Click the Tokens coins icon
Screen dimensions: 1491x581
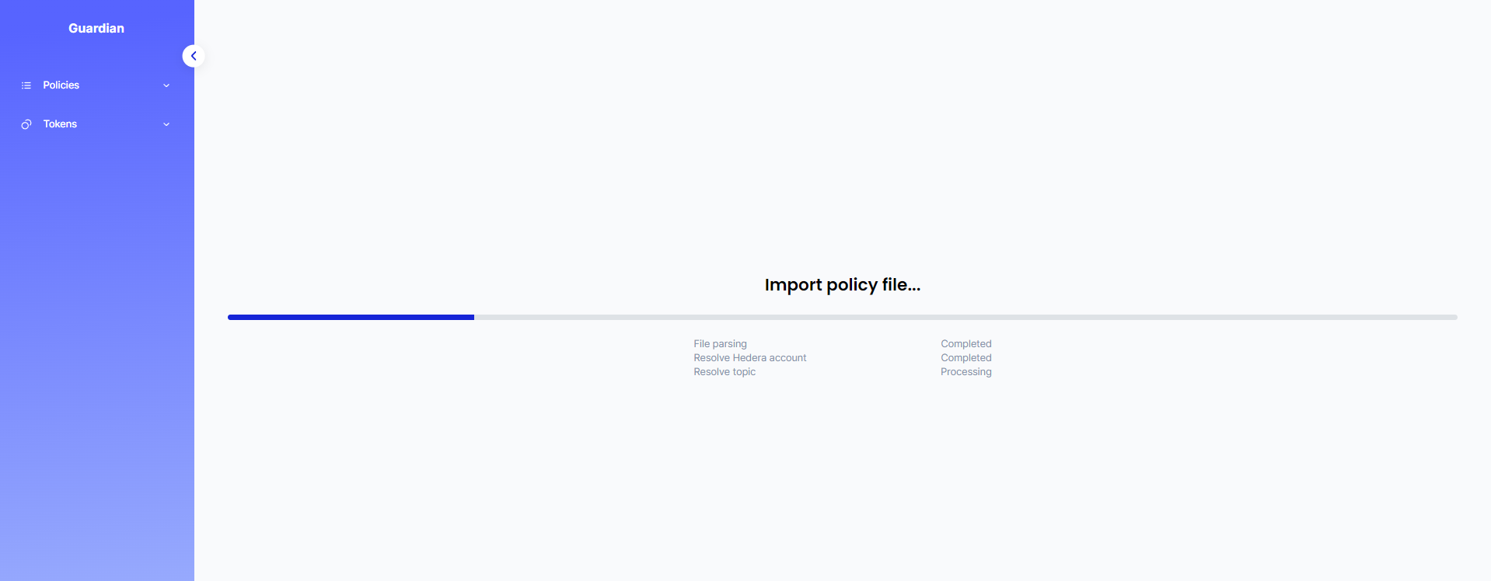(x=26, y=124)
